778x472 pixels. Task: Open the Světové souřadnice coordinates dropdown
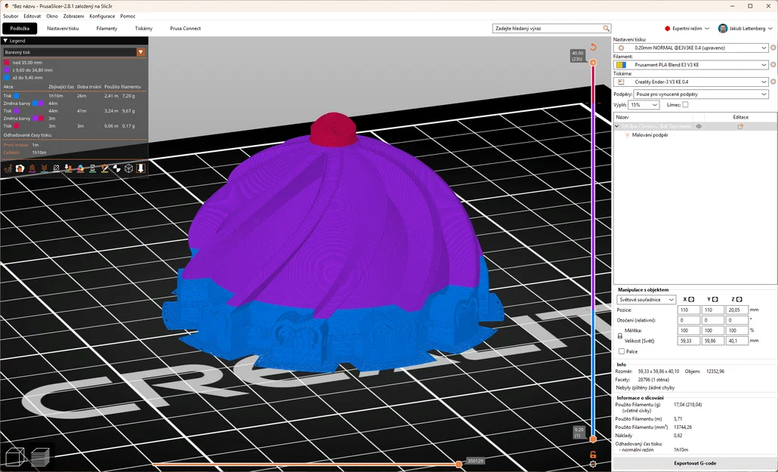pos(647,300)
